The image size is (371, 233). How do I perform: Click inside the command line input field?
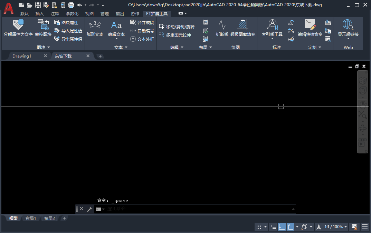click(x=173, y=209)
